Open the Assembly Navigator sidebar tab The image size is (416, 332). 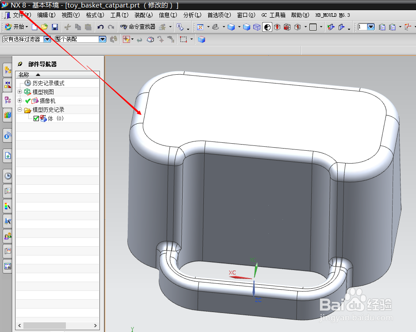point(8,70)
